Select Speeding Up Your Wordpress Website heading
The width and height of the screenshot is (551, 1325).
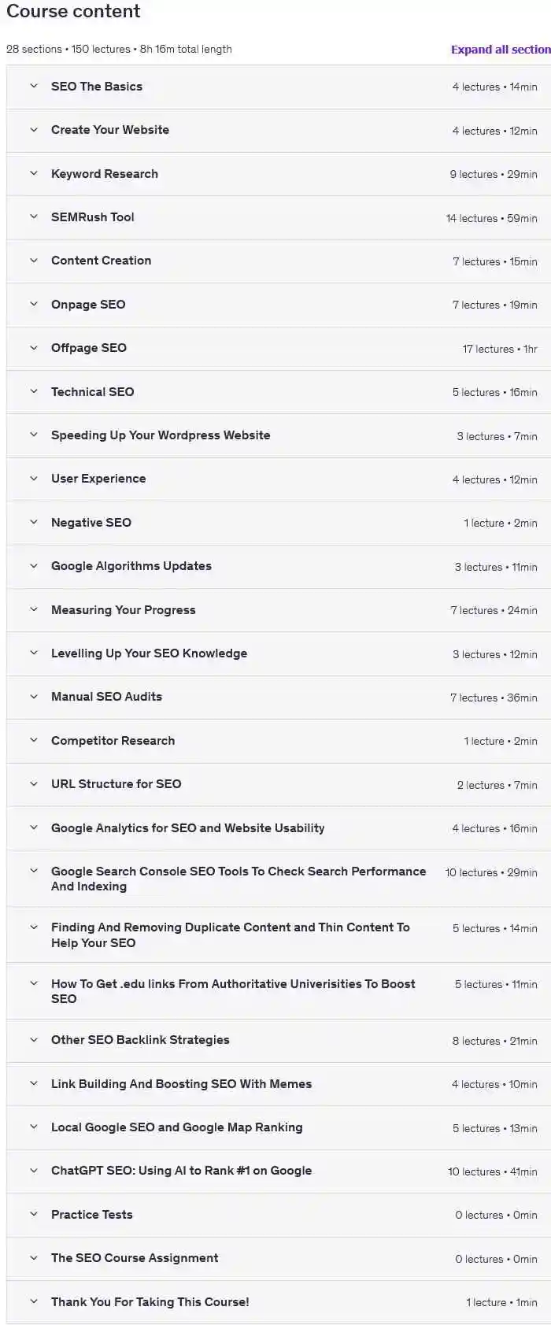(x=161, y=435)
